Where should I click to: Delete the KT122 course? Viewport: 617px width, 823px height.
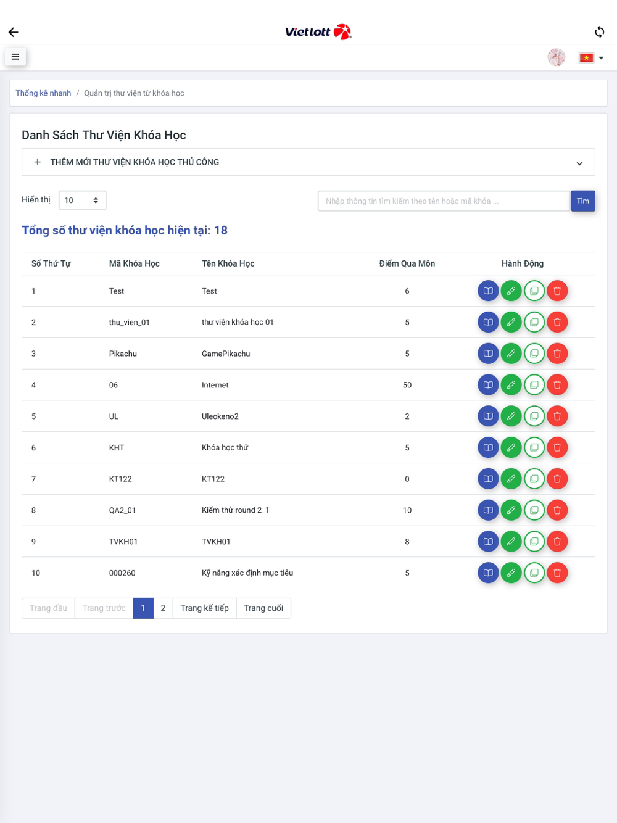coord(557,479)
